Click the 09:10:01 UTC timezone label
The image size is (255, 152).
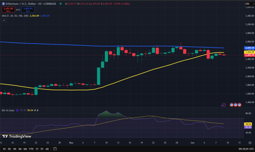point(246,149)
